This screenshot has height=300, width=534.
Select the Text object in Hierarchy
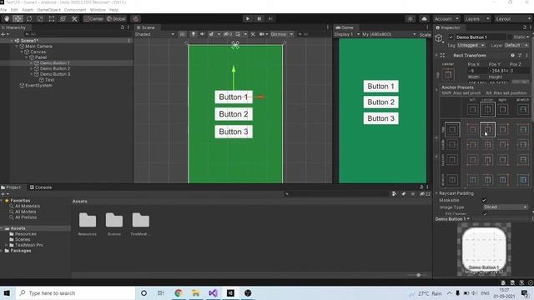[49, 80]
